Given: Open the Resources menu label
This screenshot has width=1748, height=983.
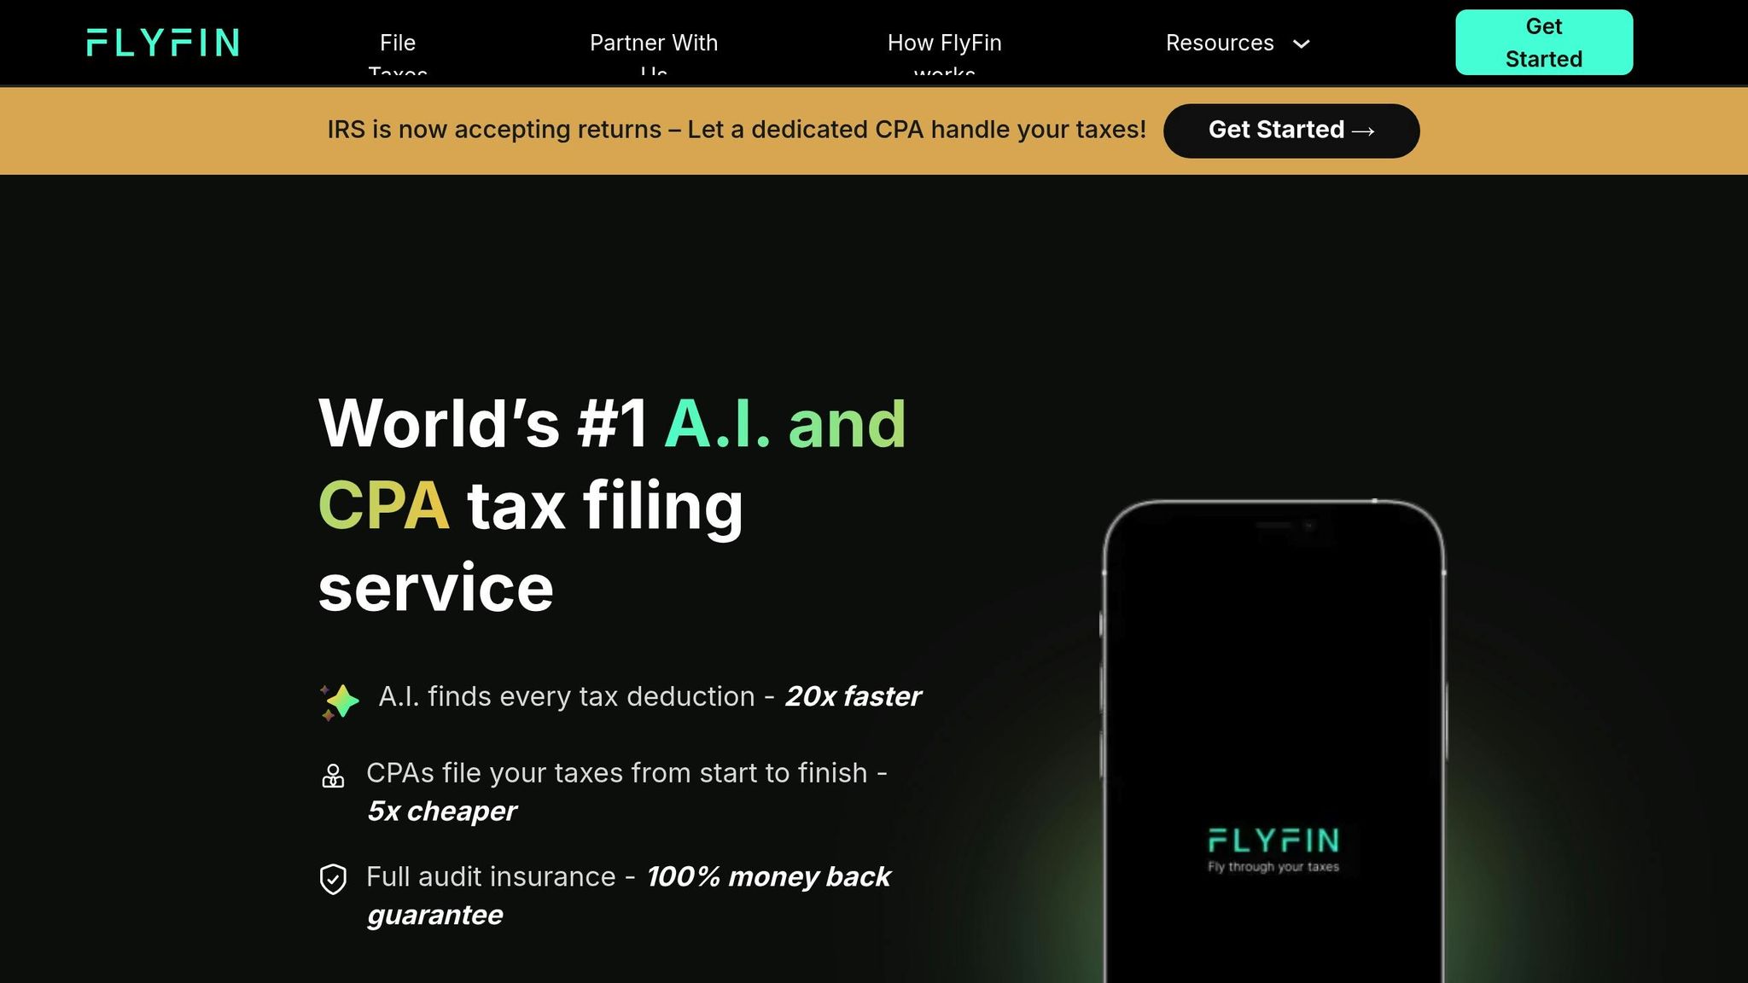Looking at the screenshot, I should coord(1220,43).
